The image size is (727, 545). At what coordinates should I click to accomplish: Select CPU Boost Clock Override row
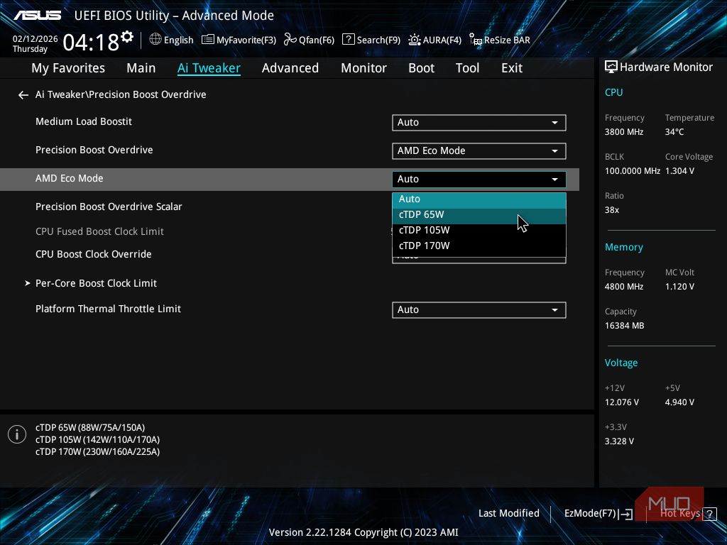pos(93,255)
